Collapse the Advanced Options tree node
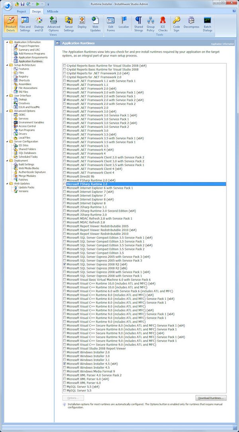 pyautogui.click(x=7, y=111)
